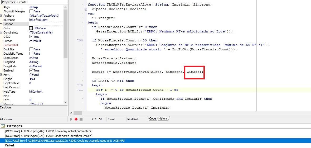This screenshot has height=148, width=311.
Task: Select the Left property value 0
Action: point(30,100)
